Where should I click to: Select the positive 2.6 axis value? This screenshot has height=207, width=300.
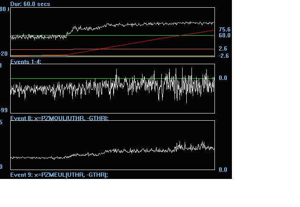[x=223, y=49]
